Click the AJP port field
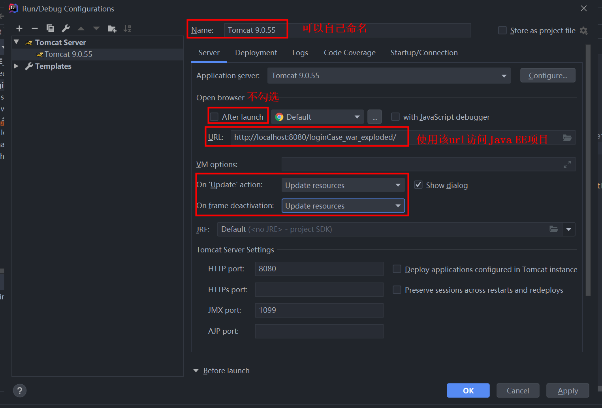This screenshot has width=602, height=408. click(x=319, y=331)
